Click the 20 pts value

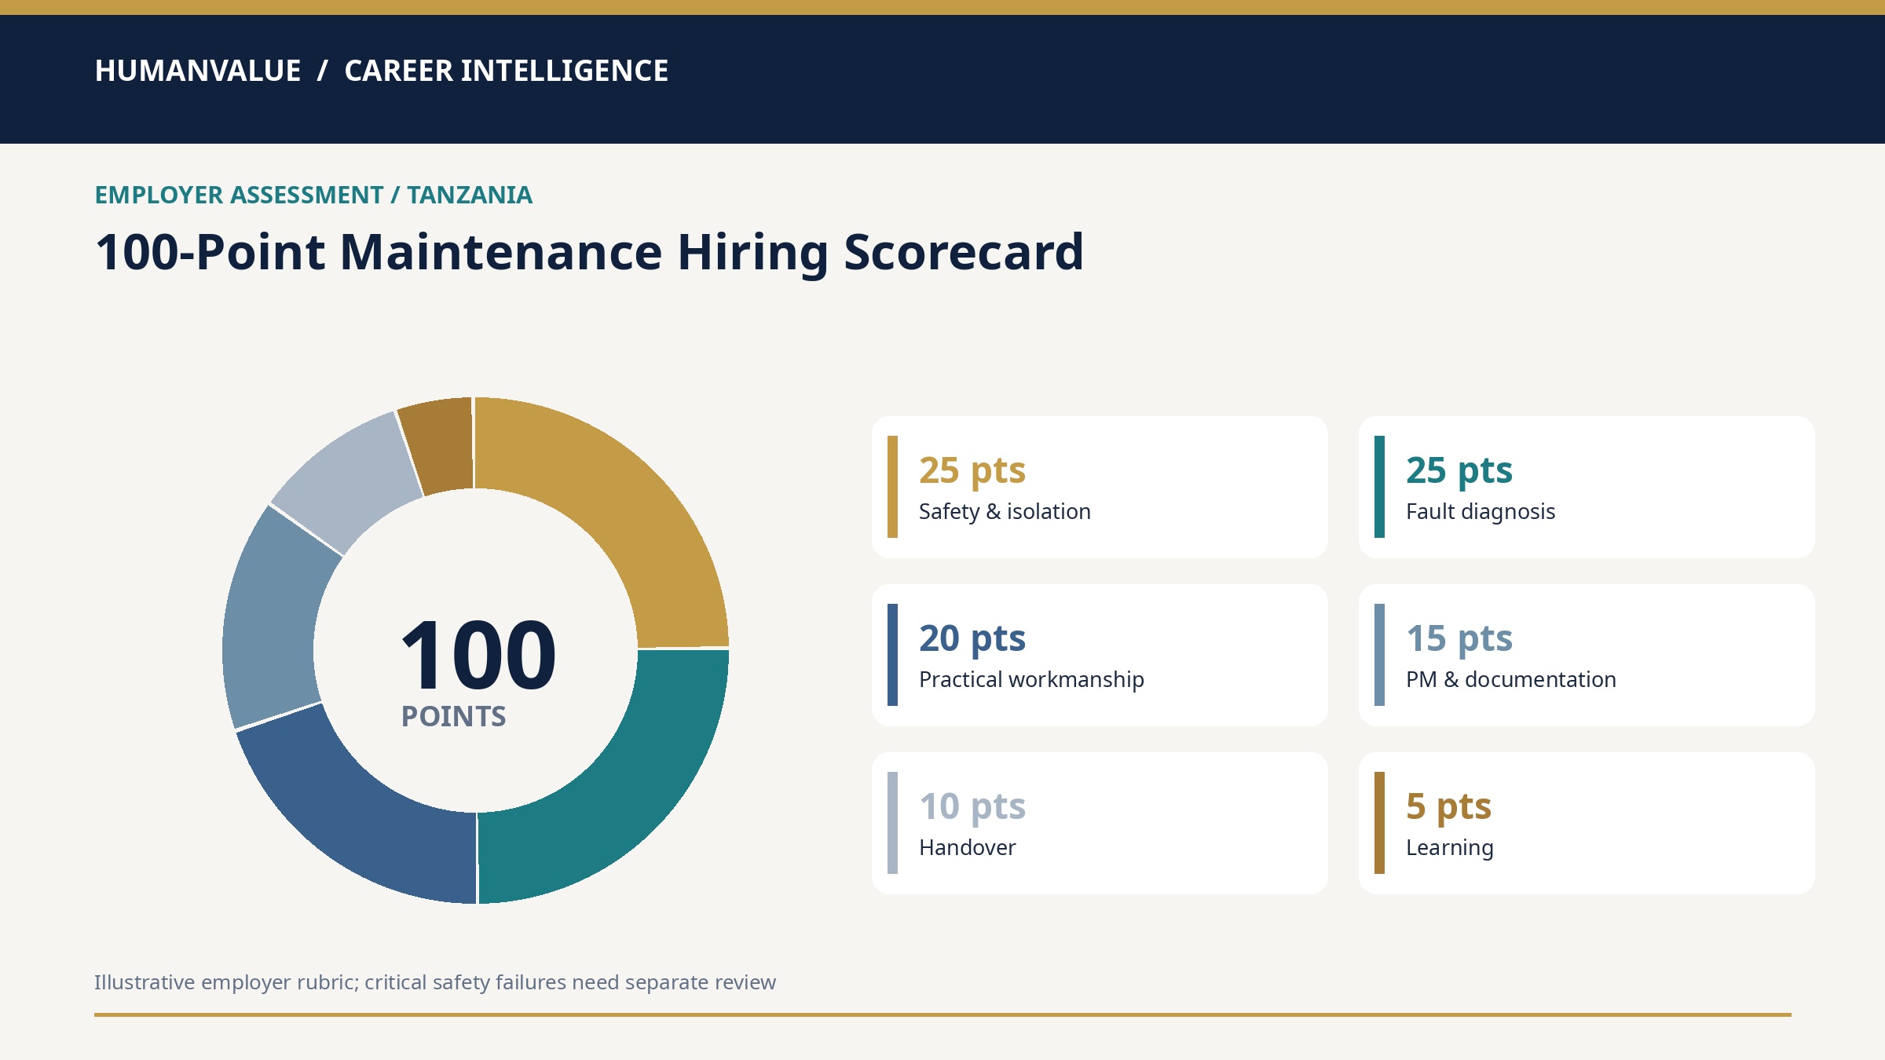point(972,638)
